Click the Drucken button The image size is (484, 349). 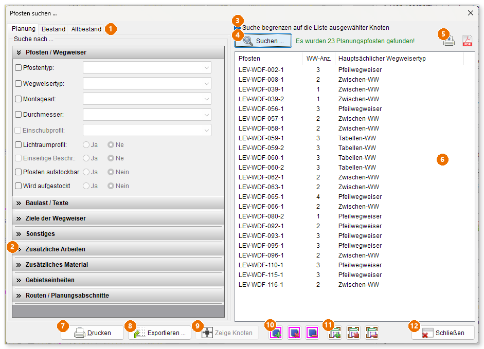pyautogui.click(x=92, y=333)
